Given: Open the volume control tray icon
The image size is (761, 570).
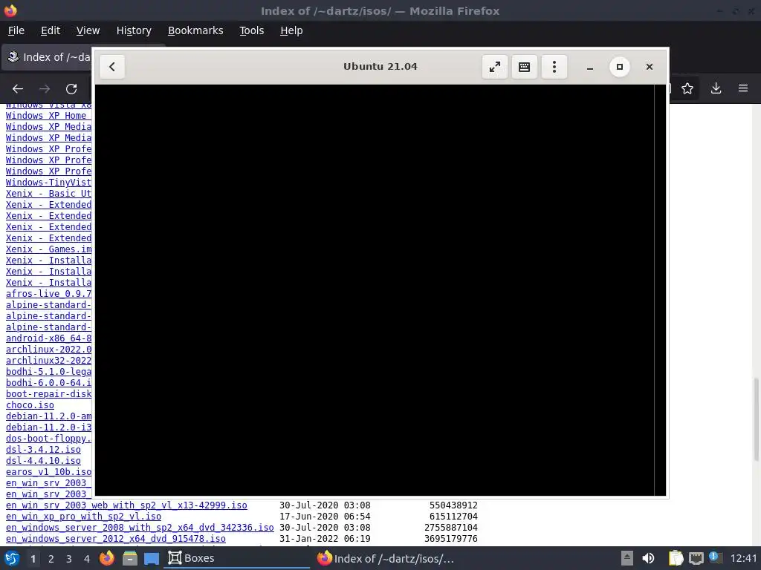Looking at the screenshot, I should point(648,558).
